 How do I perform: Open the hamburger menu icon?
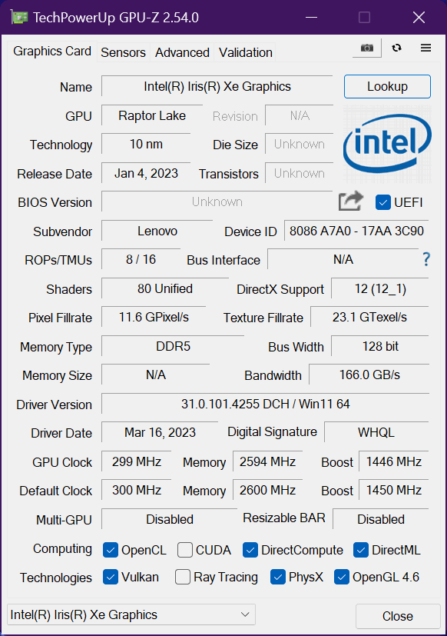pyautogui.click(x=425, y=48)
